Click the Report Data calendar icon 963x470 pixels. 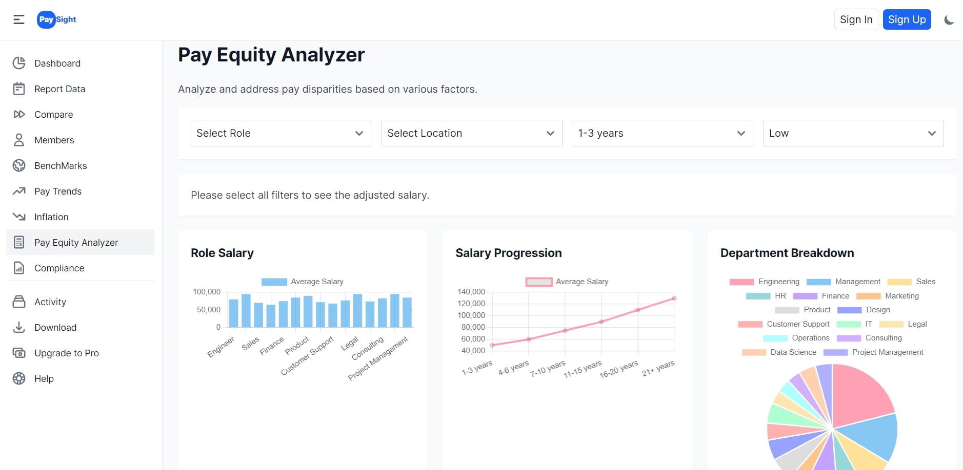click(x=19, y=89)
